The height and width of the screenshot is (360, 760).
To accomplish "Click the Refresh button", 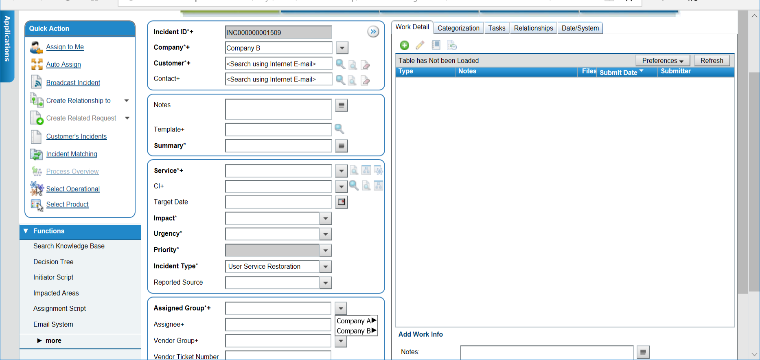I will tap(712, 61).
